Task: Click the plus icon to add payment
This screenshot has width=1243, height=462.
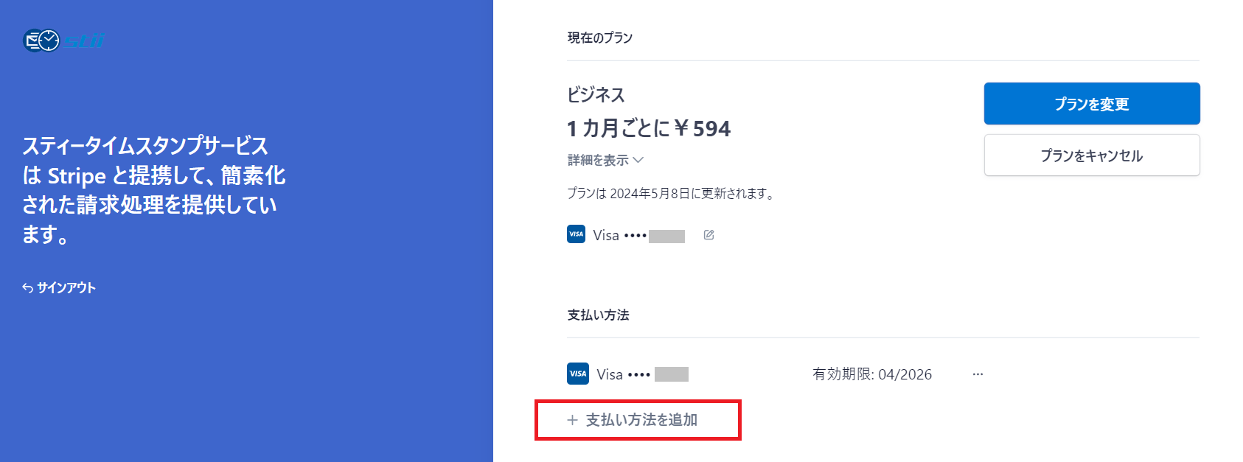Action: pyautogui.click(x=572, y=420)
